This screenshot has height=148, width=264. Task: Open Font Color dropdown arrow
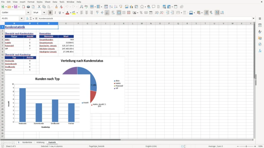point(71,13)
